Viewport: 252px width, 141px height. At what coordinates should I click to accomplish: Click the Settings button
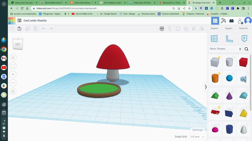(x=198, y=130)
